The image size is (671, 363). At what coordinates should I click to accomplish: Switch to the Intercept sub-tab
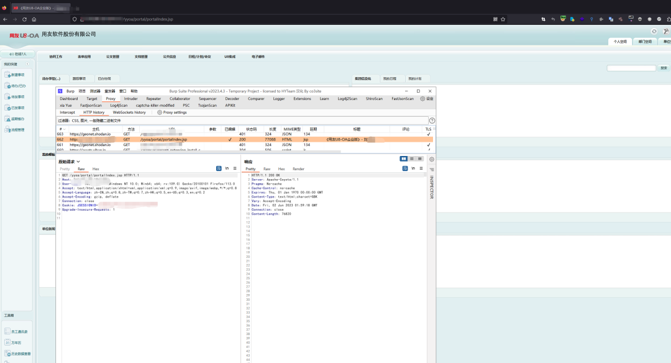coord(67,113)
